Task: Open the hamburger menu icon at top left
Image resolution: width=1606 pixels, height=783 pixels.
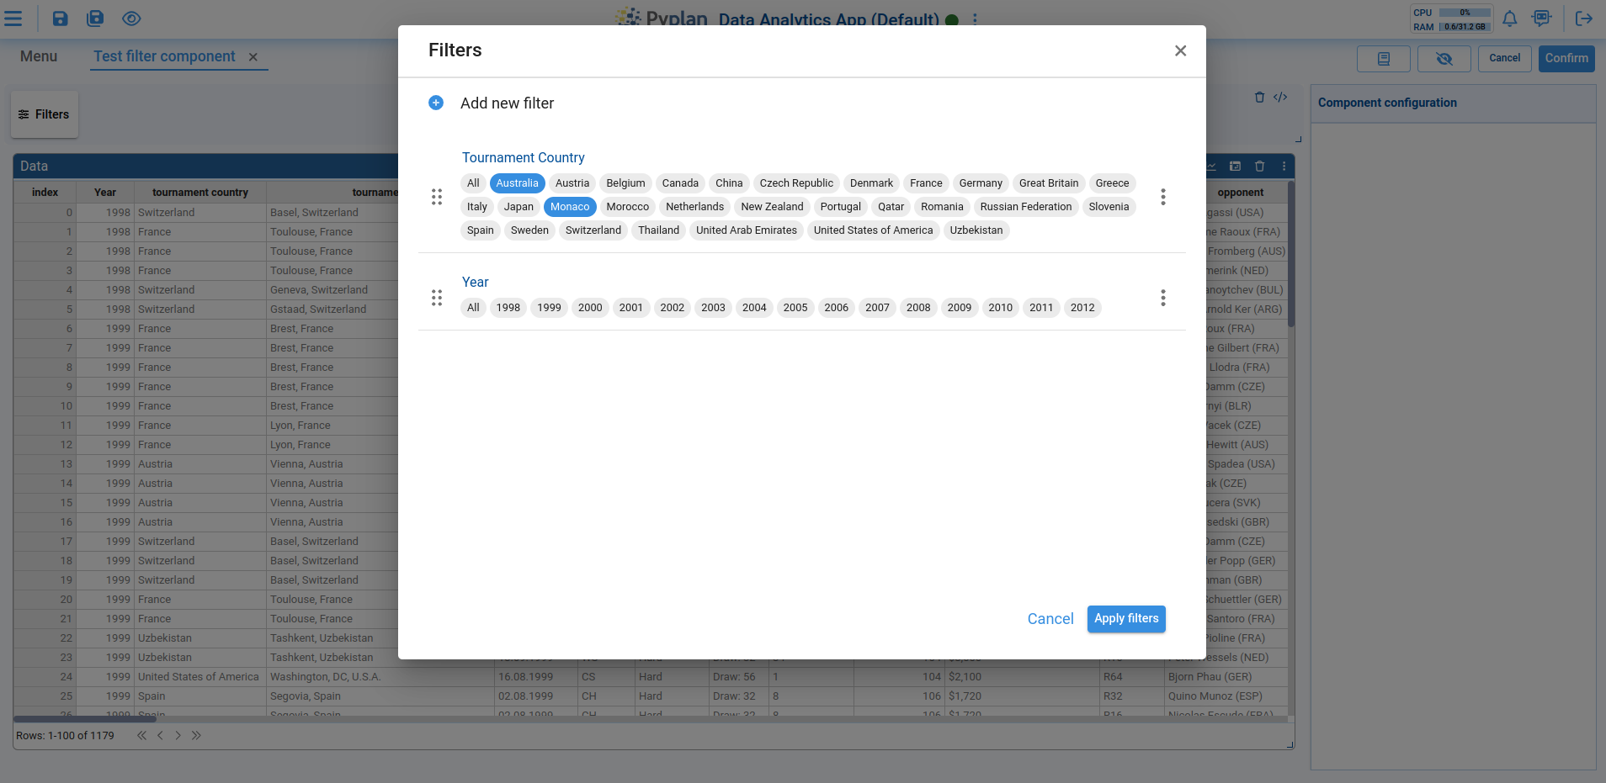Action: click(x=13, y=19)
